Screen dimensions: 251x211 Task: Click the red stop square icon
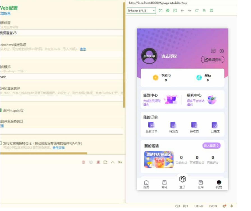(x=98, y=162)
